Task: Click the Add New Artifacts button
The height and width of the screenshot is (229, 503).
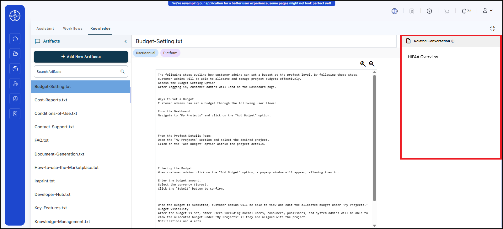Action: (x=81, y=57)
